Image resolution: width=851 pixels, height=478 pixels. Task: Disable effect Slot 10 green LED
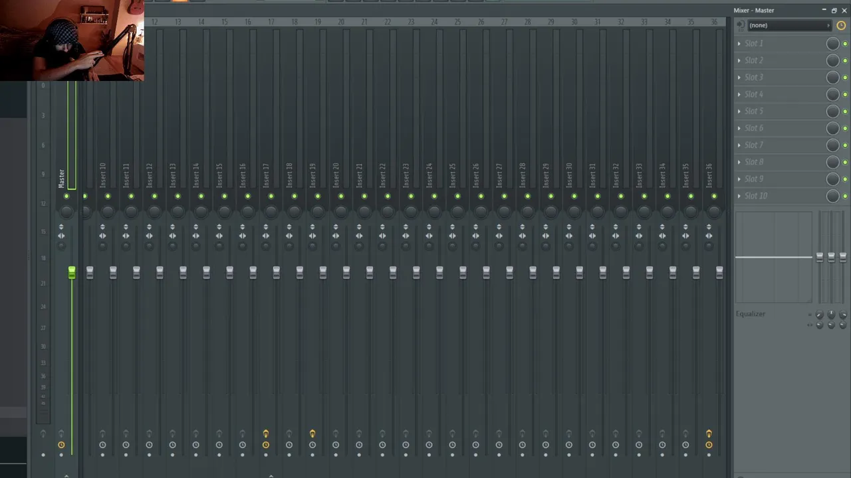point(845,196)
